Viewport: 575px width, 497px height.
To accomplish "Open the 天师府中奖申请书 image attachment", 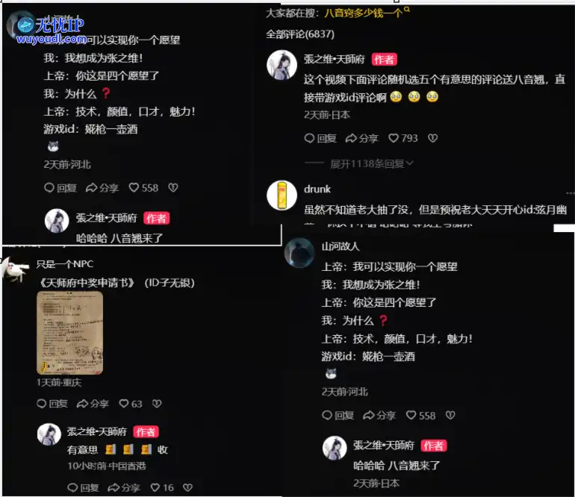I will tap(69, 333).
